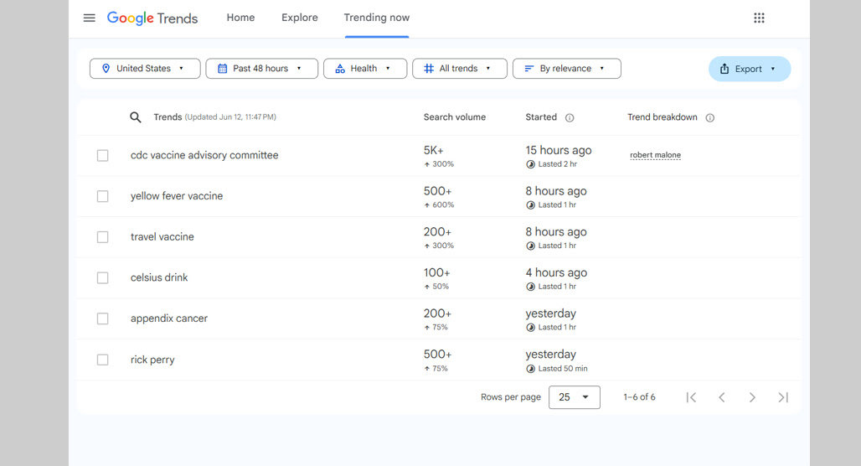Click the 100+ search volume value

(436, 272)
